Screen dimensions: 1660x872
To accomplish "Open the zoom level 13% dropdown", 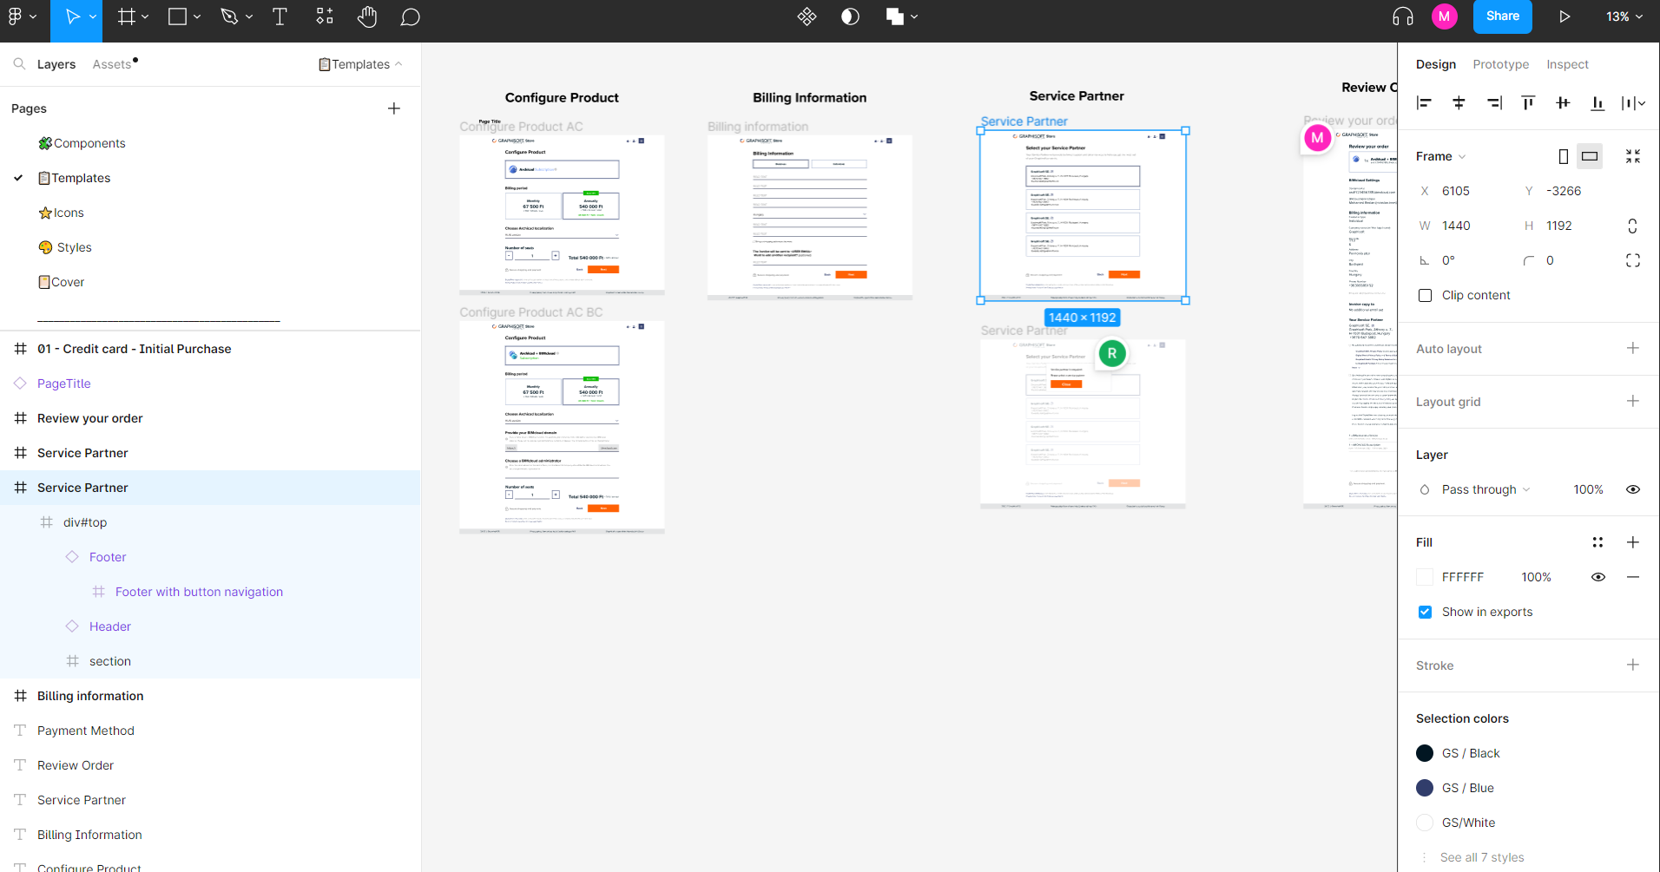I will 1624,17.
